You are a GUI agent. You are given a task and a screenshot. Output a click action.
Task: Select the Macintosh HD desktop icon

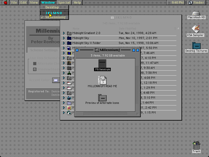pos(196,14)
